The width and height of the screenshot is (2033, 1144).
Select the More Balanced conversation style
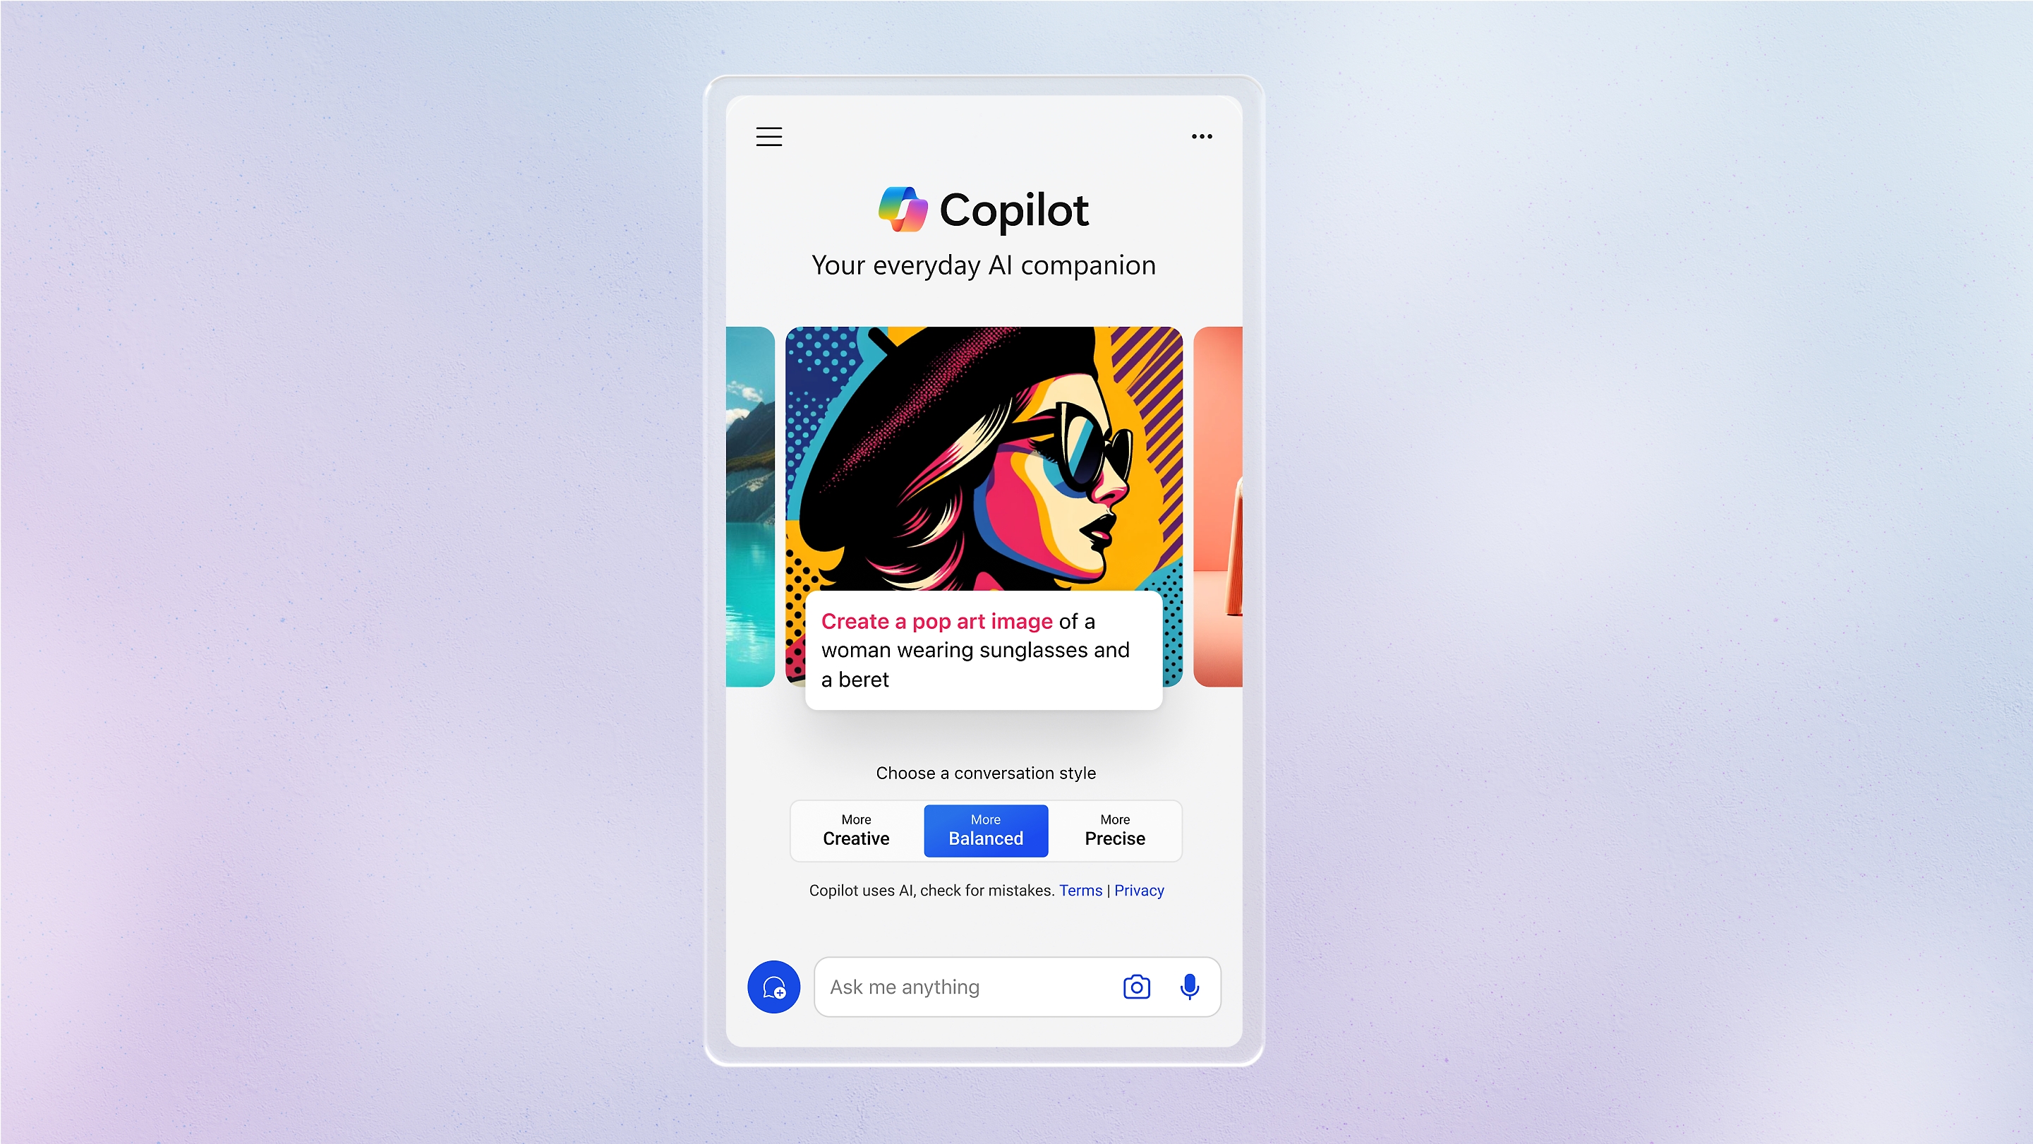click(984, 830)
